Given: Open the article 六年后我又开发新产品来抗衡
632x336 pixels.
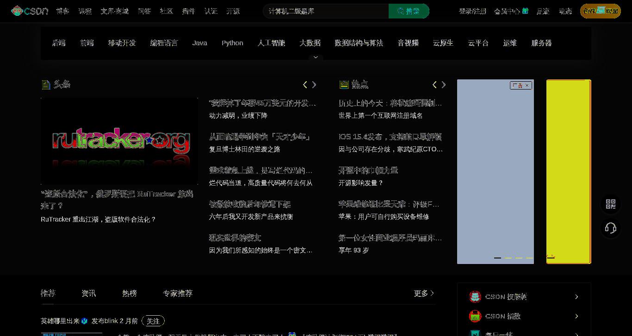Looking at the screenshot, I should [251, 216].
